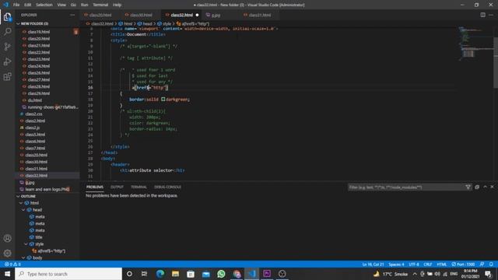Collapse the body node in the outline

24,257
